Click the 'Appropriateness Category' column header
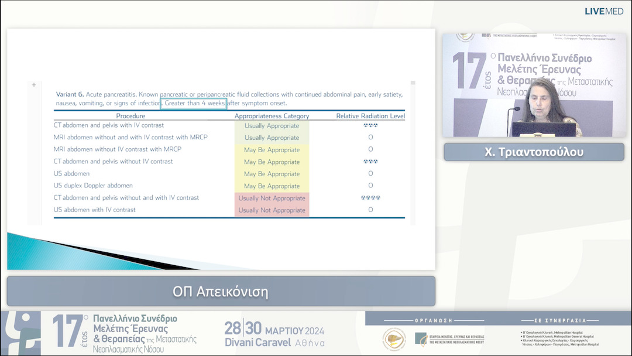The image size is (632, 356). [x=272, y=116]
